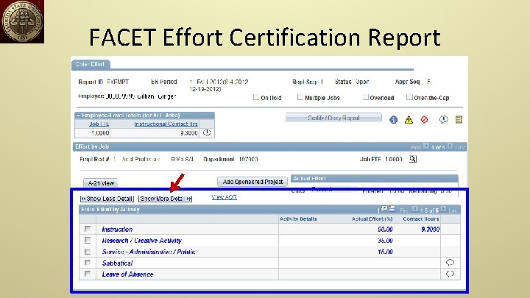
Task: Open Research / Creative Activity link
Action: (141, 241)
